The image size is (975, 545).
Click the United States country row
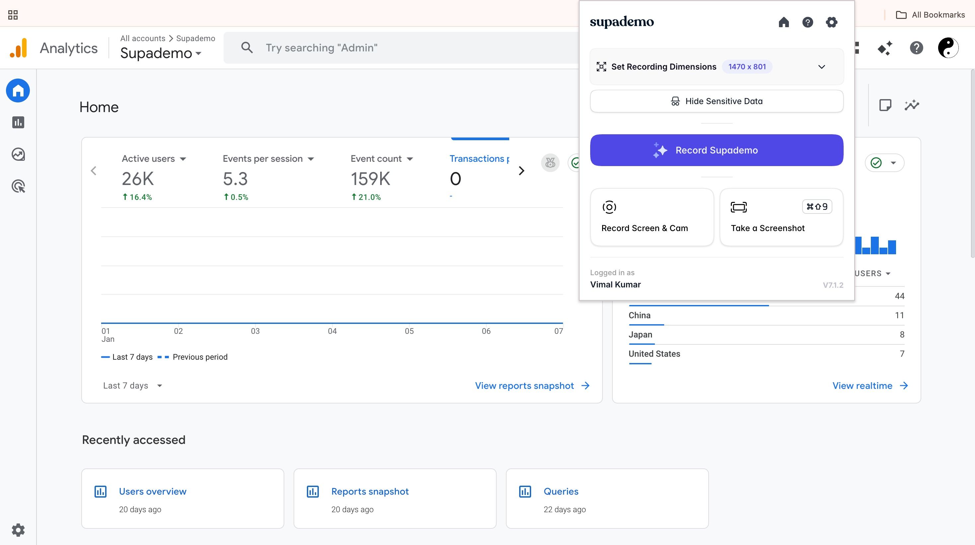766,354
